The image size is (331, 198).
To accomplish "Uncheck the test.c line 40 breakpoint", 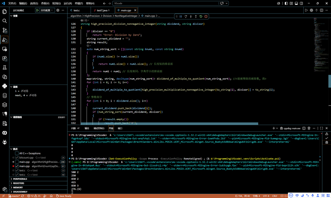I will pyautogui.click(x=17, y=175).
